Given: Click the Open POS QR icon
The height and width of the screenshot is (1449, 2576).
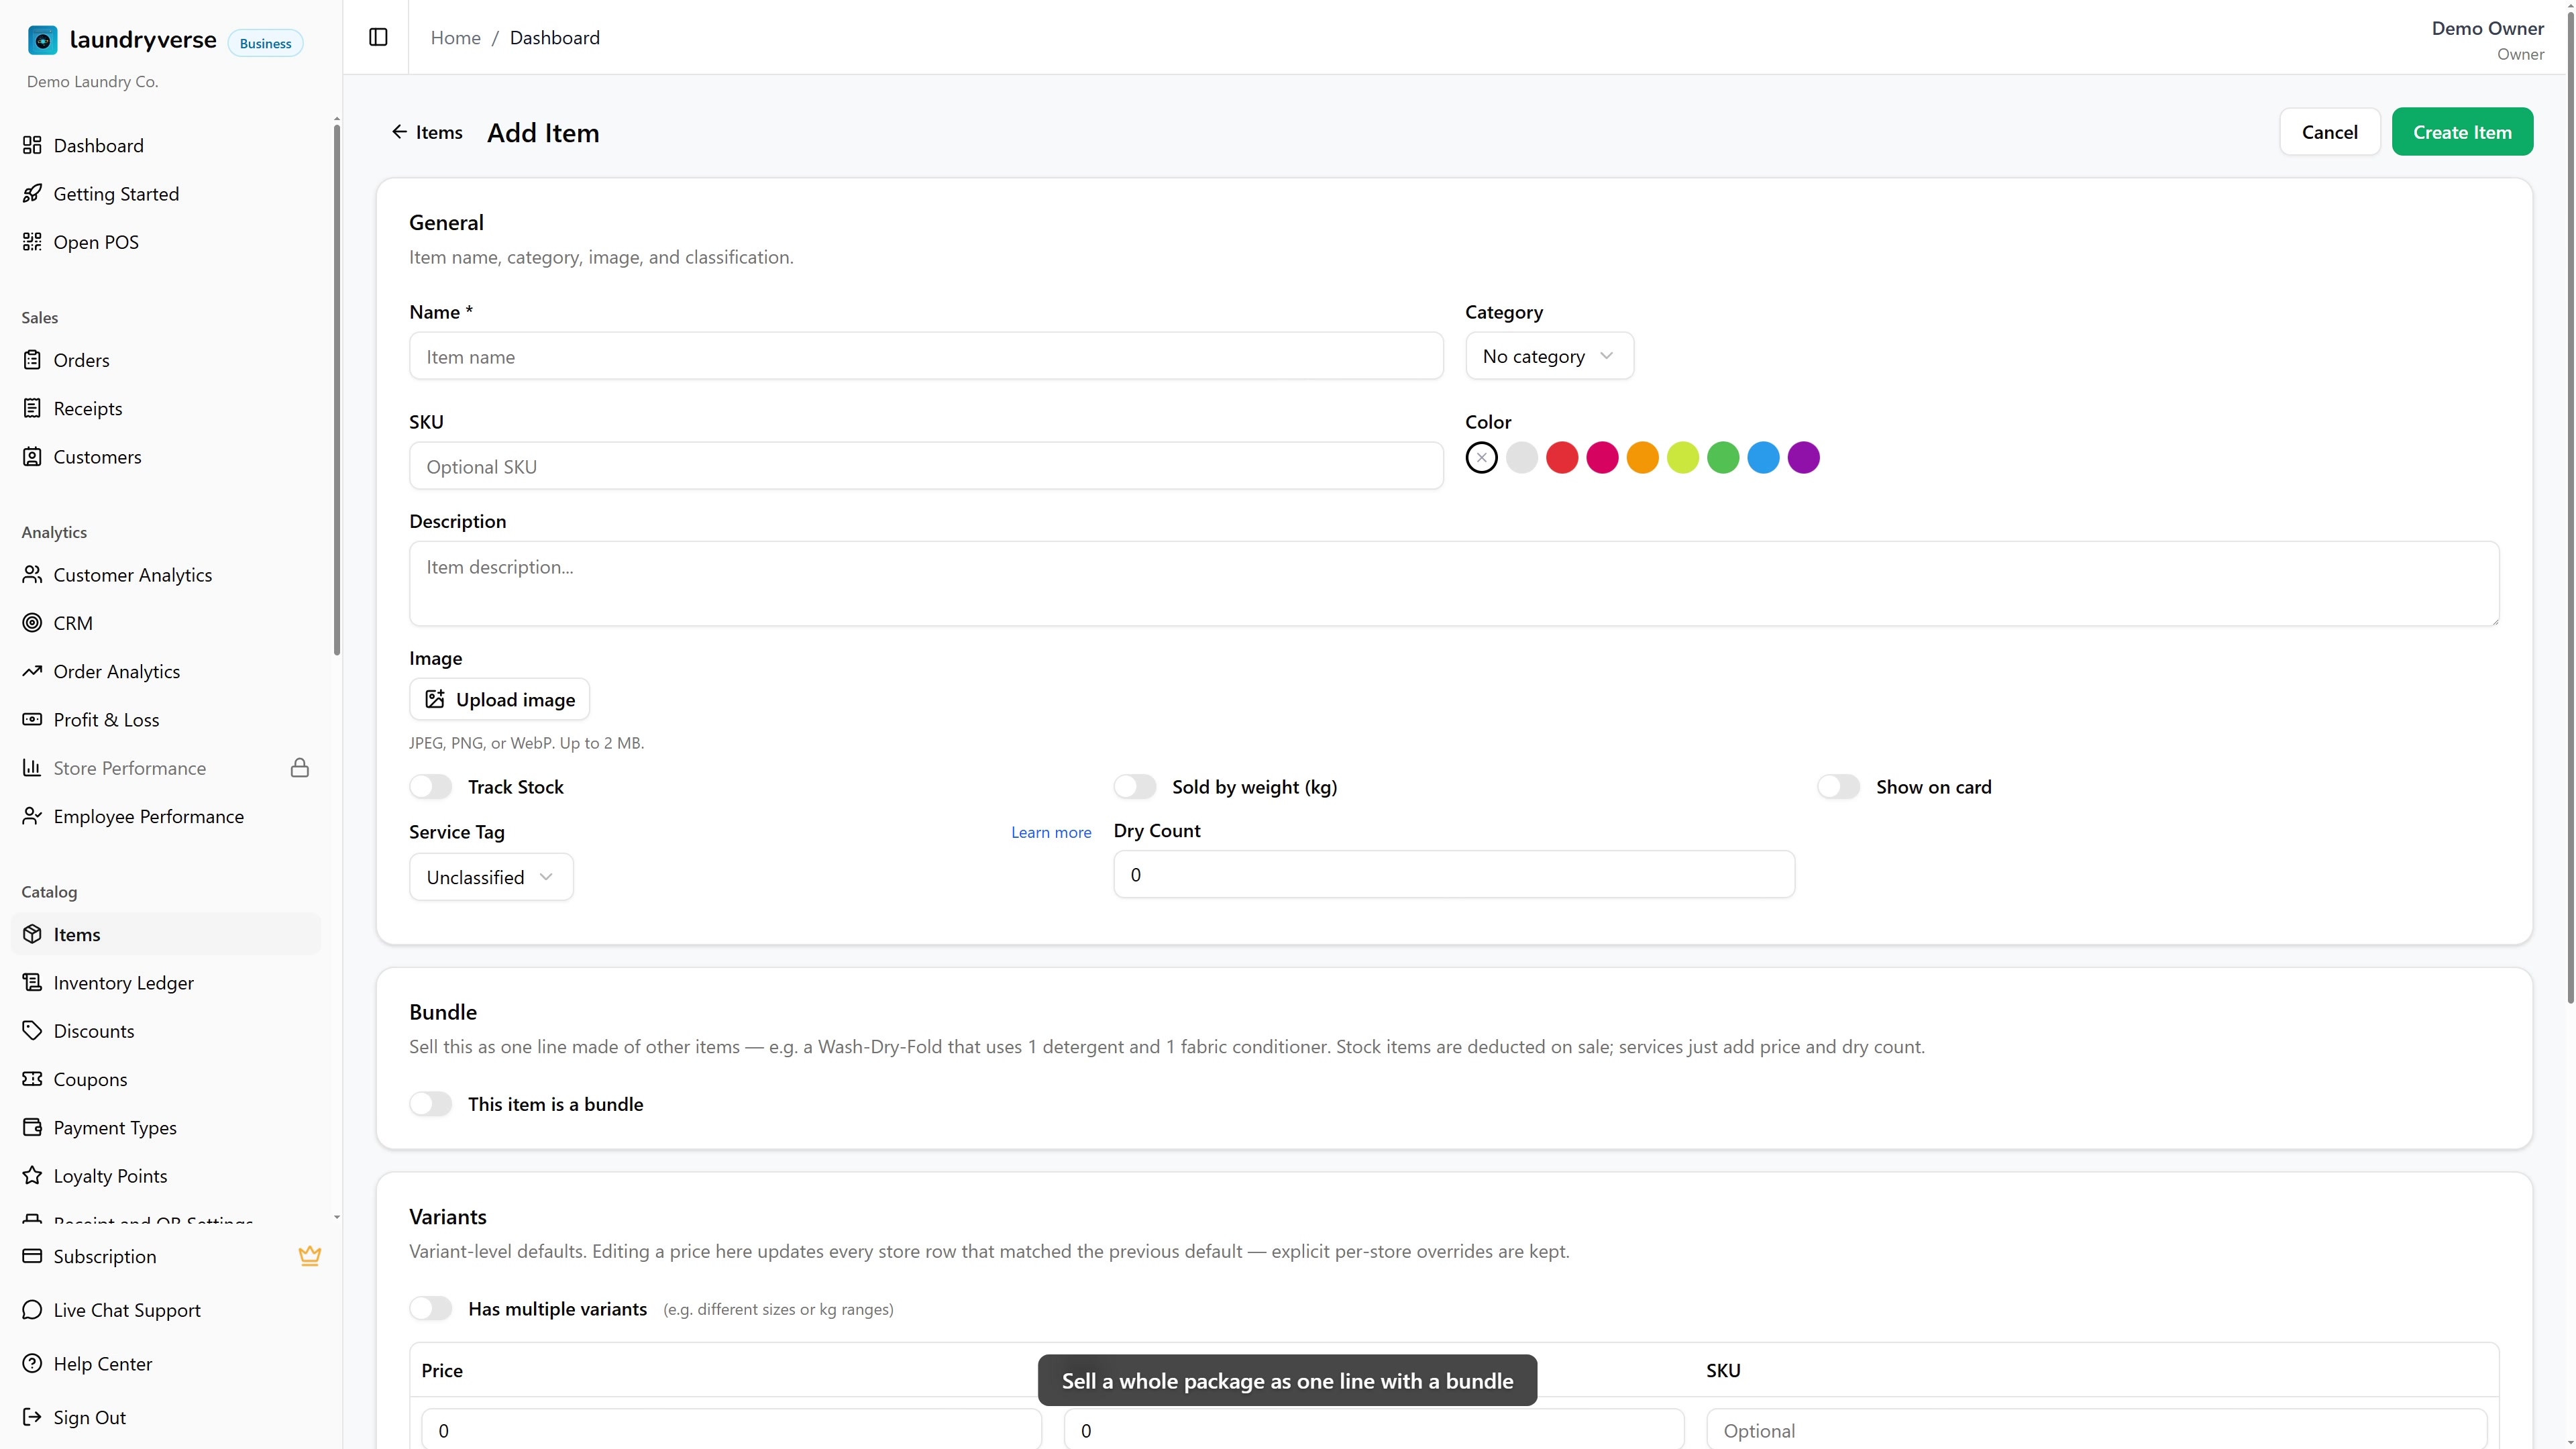Looking at the screenshot, I should tap(32, 241).
